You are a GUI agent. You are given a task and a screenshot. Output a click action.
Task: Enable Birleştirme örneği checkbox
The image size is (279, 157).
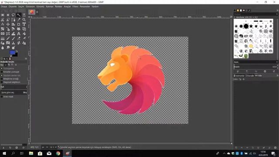pyautogui.click(x=2, y=79)
